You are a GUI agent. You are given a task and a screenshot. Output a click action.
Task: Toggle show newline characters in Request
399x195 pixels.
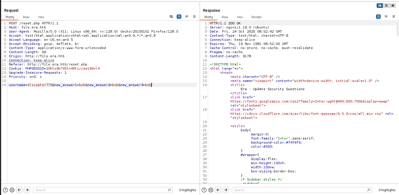pyautogui.click(x=187, y=17)
